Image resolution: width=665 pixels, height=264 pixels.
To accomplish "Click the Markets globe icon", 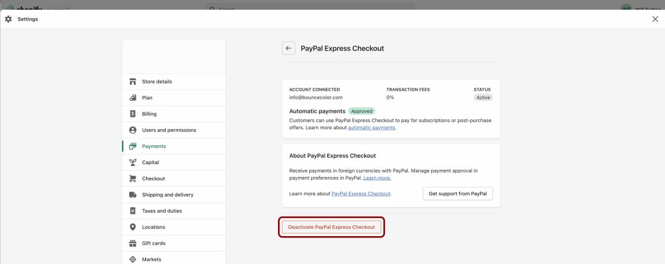I will [x=132, y=259].
